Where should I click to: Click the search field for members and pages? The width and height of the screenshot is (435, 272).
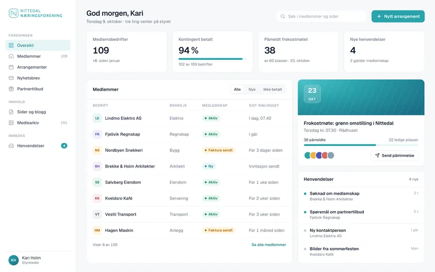pos(321,16)
